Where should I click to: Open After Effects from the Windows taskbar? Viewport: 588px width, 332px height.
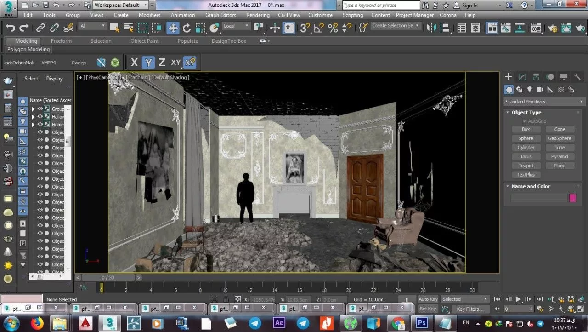click(x=279, y=322)
